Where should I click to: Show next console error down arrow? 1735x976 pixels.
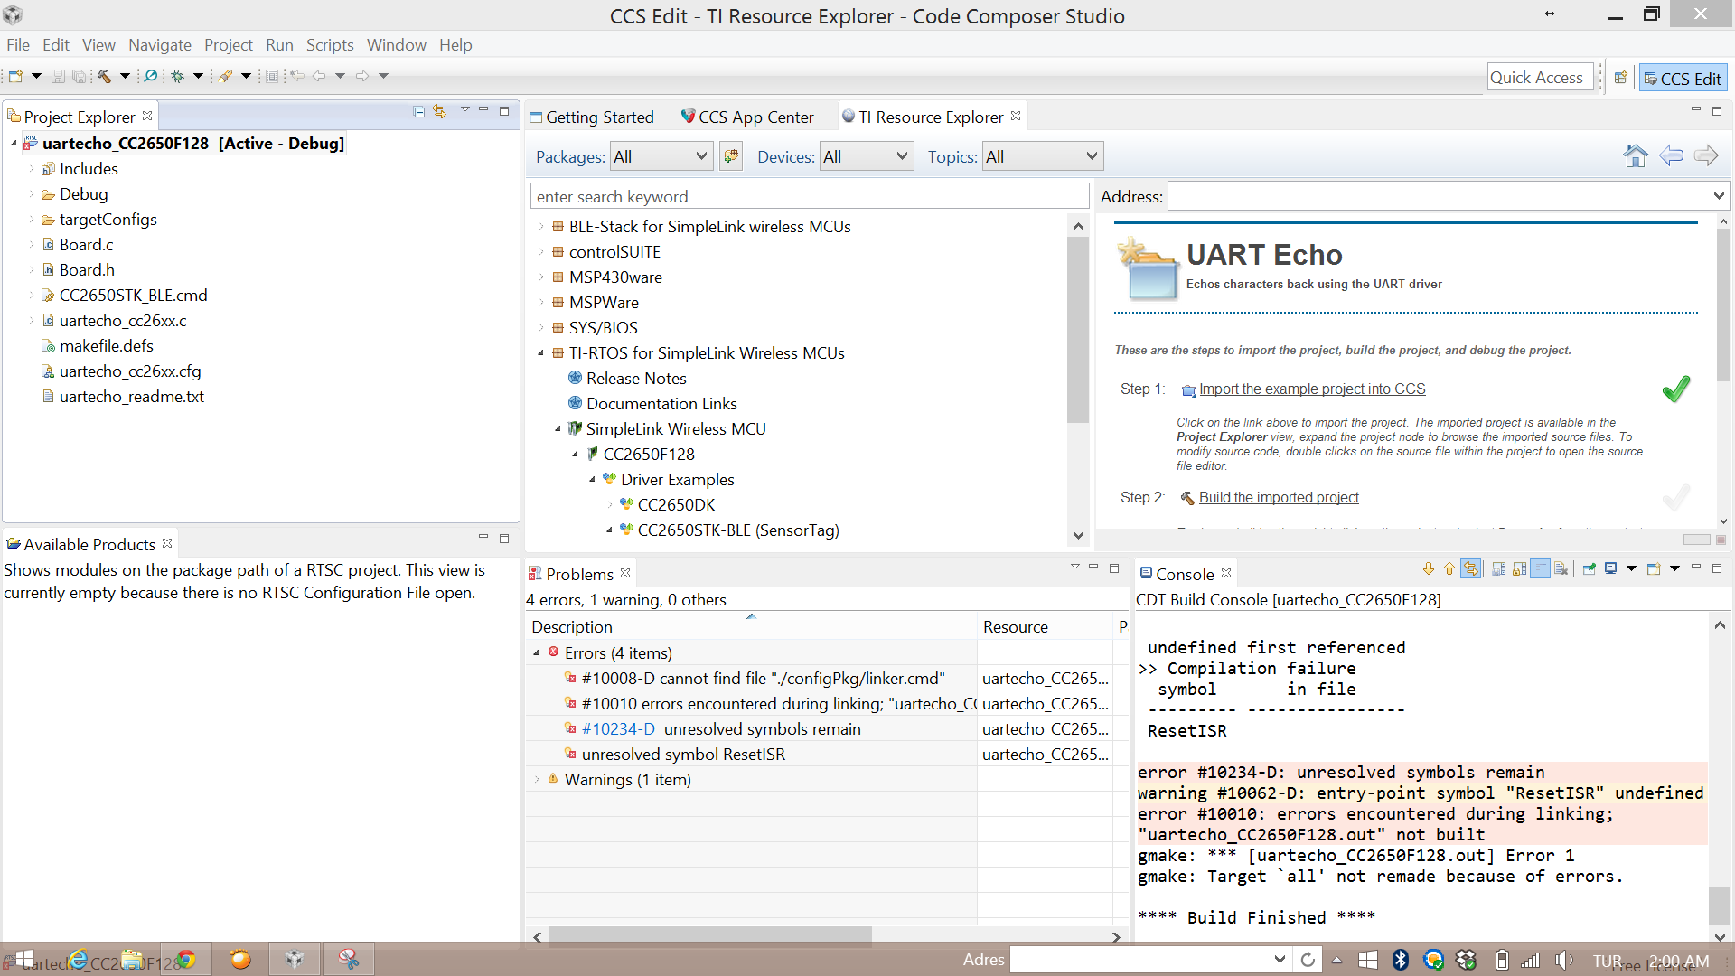[1428, 568]
